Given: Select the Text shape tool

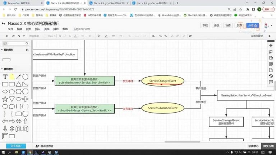Looking at the screenshot, I should click(5, 77).
